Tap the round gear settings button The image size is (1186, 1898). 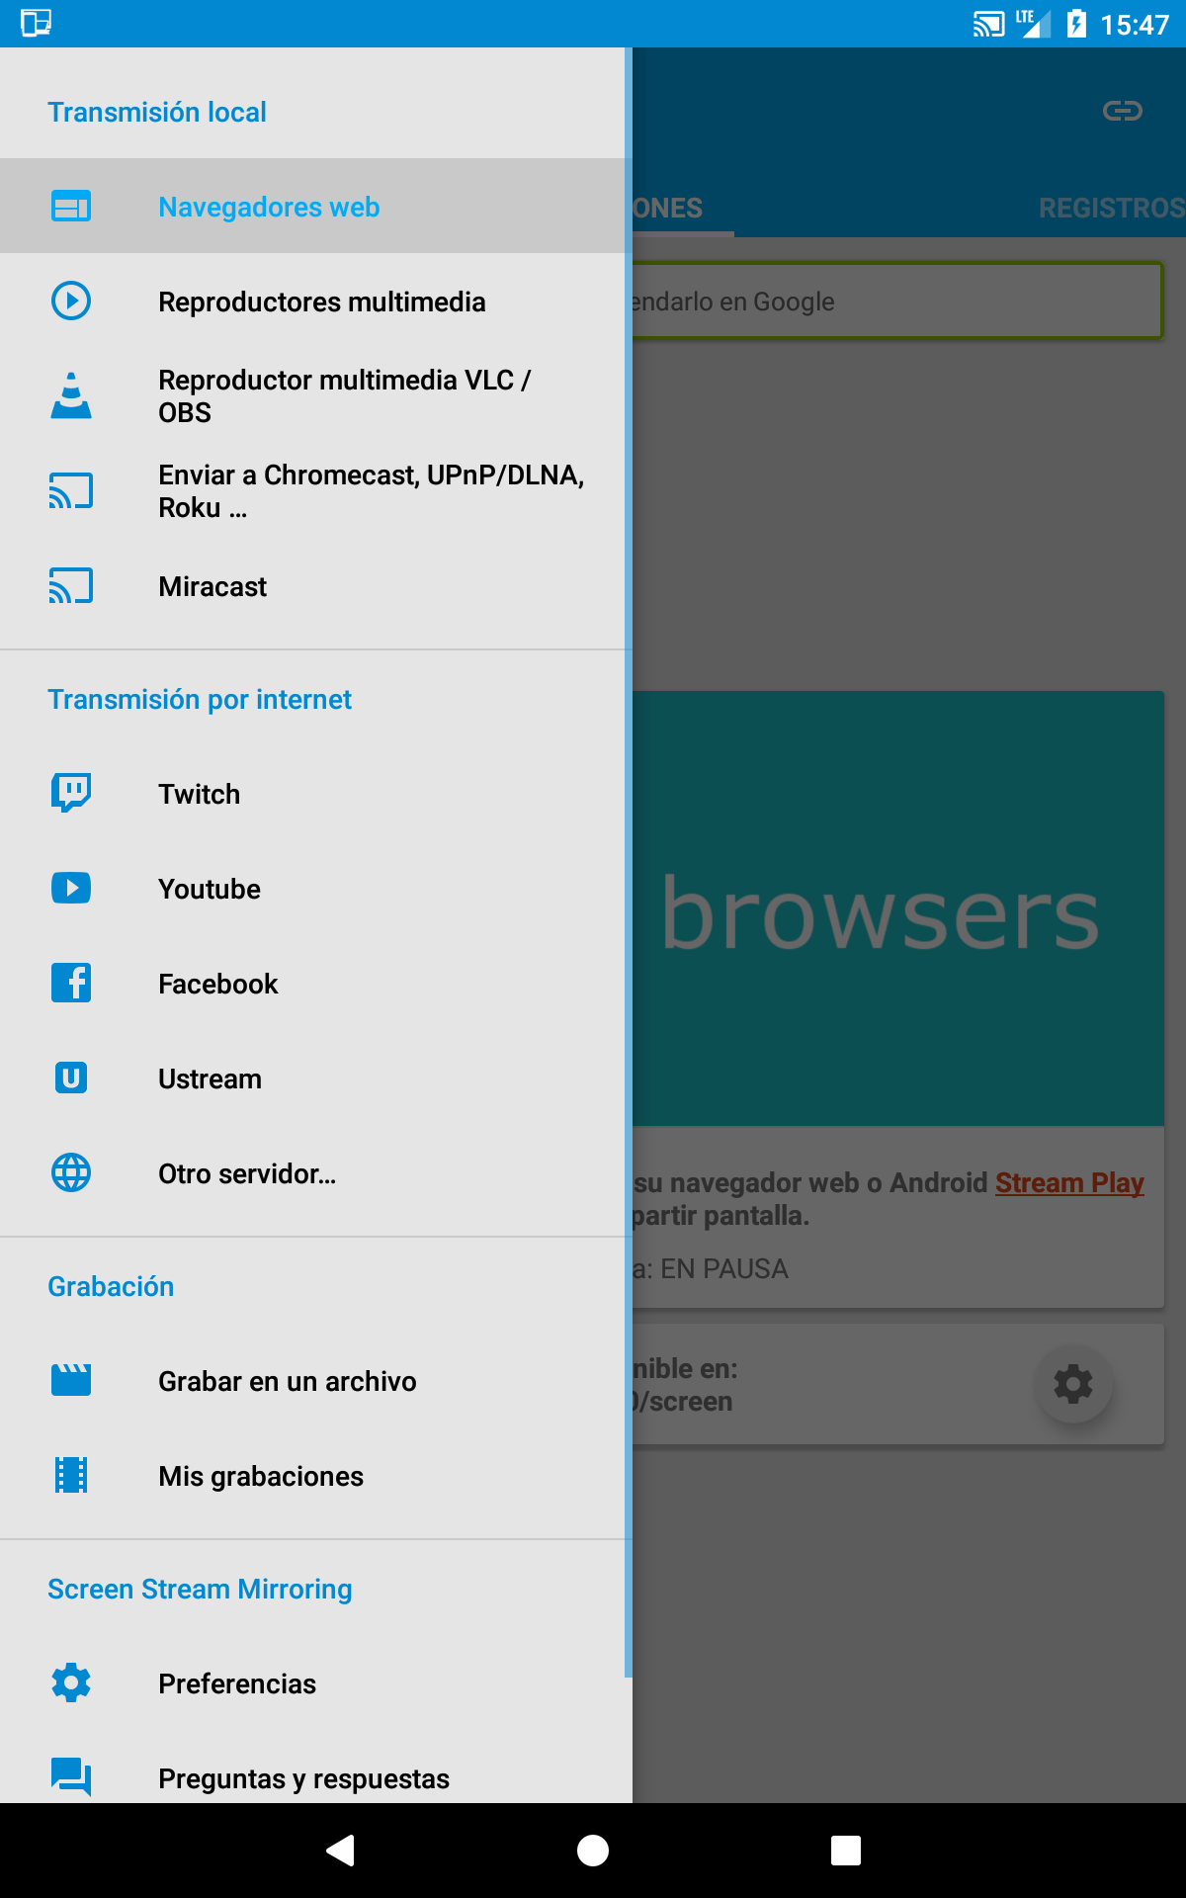coord(1073,1384)
